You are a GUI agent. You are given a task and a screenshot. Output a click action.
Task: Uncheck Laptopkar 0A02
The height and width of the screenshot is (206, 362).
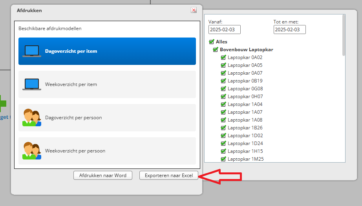[223, 57]
